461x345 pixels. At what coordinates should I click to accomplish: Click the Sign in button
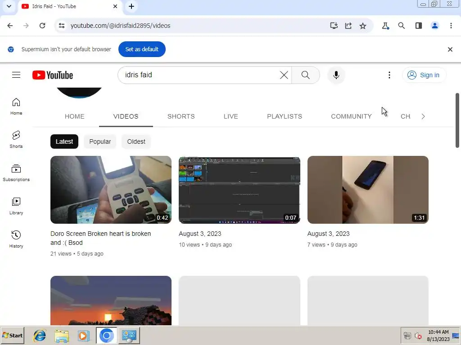pos(424,75)
